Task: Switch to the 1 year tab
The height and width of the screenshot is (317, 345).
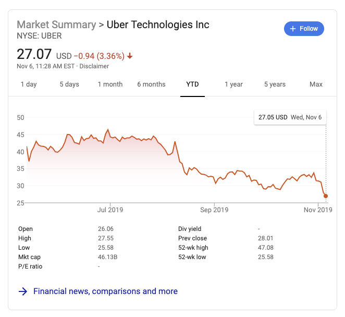Action: (x=233, y=84)
